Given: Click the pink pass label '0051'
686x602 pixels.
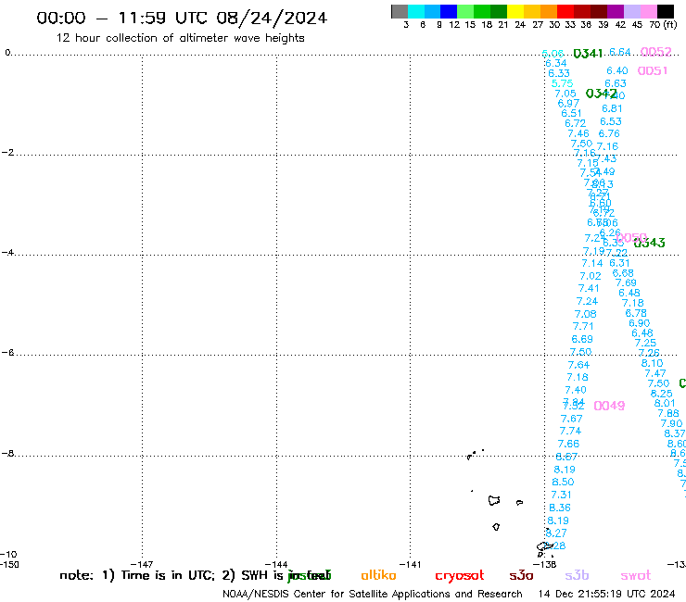Looking at the screenshot, I should coord(653,70).
